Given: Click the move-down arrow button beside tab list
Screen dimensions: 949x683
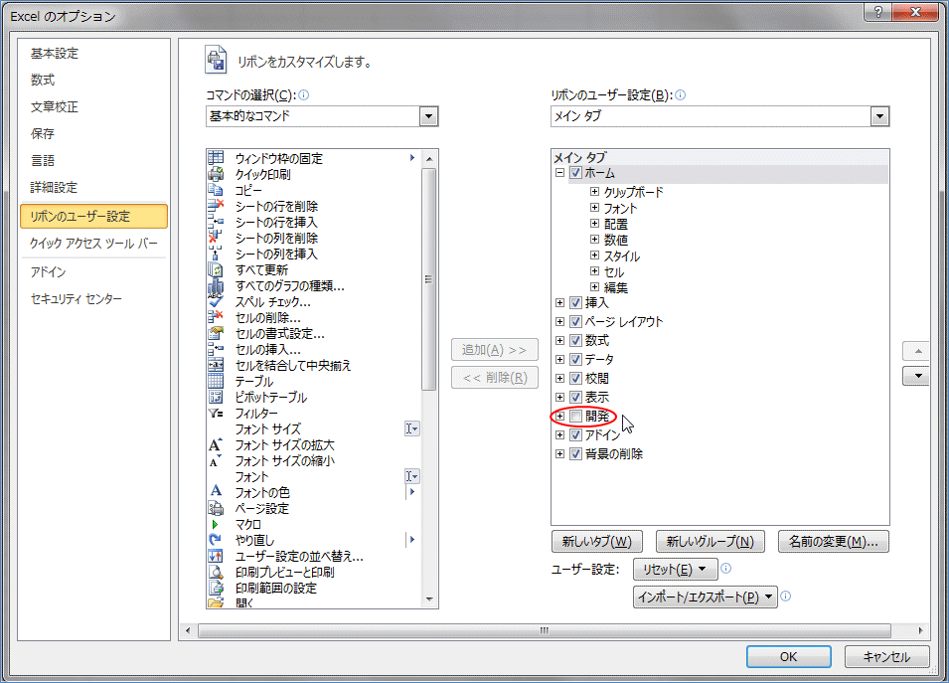Looking at the screenshot, I should [x=917, y=376].
